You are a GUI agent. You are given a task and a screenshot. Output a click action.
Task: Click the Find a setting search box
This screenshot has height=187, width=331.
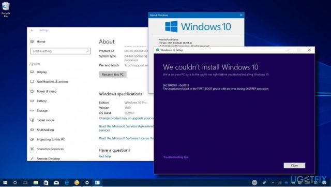pos(61,51)
